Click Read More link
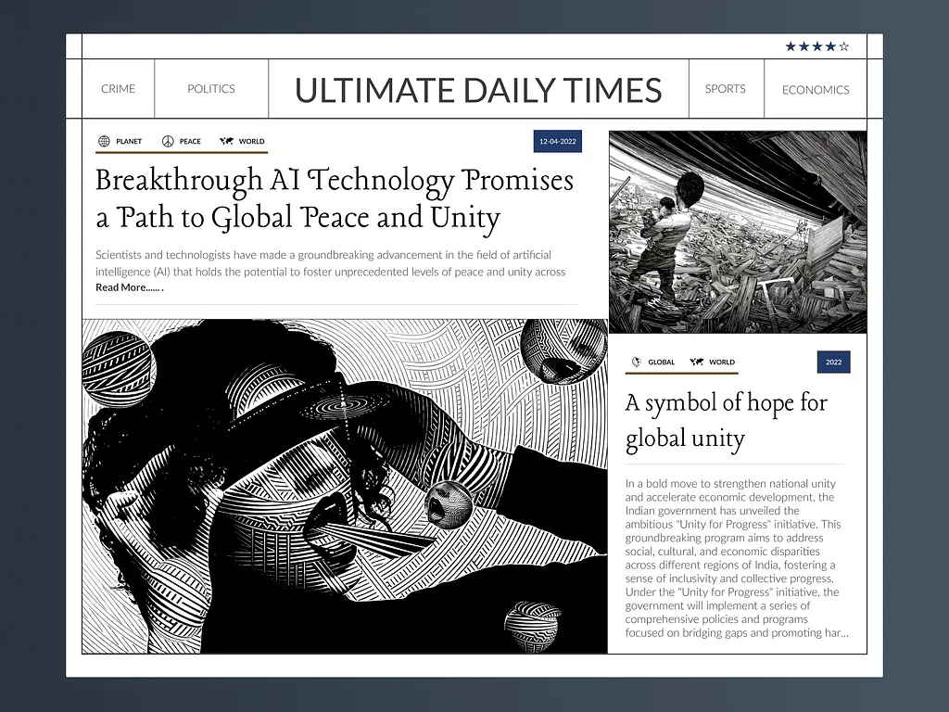Image resolution: width=949 pixels, height=712 pixels. [x=130, y=287]
